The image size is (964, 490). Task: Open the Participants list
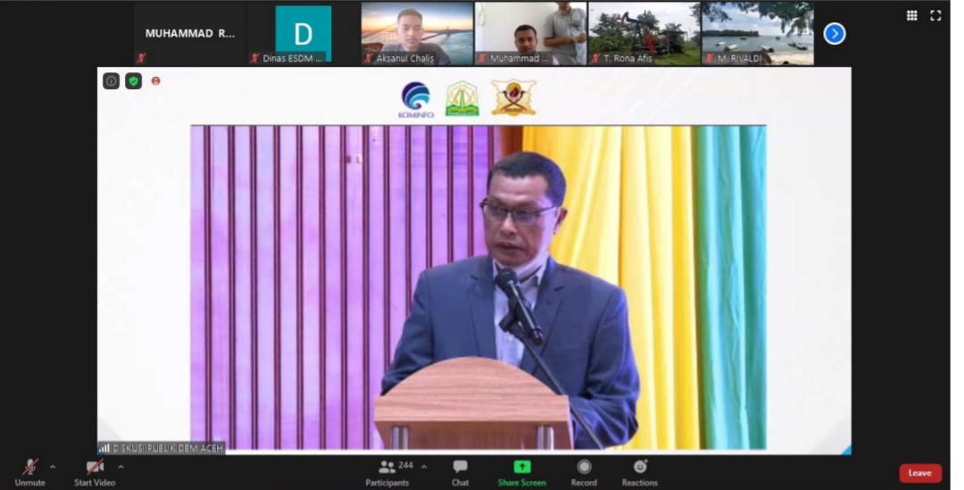click(387, 472)
